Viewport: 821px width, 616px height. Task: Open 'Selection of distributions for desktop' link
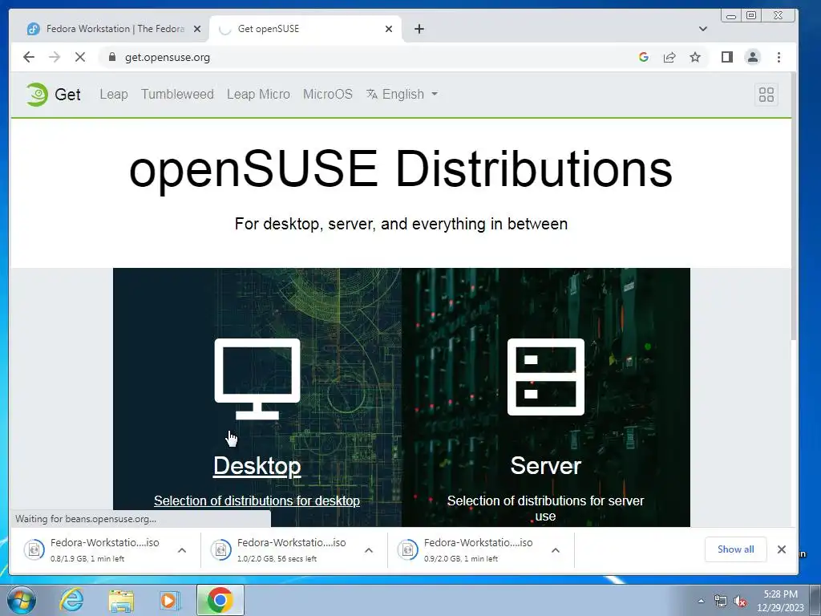tap(257, 500)
